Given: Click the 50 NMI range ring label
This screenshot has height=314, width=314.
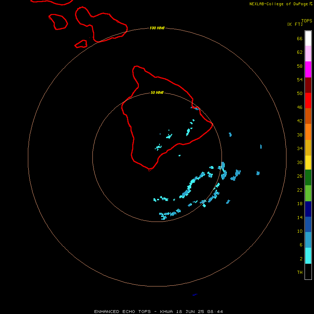Looking at the screenshot, I should click(157, 92).
